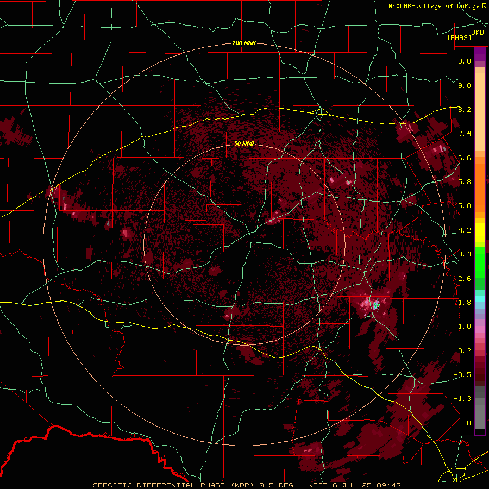489x489 pixels.
Task: Pick the cyan segment of the color bar
Action: click(480, 299)
